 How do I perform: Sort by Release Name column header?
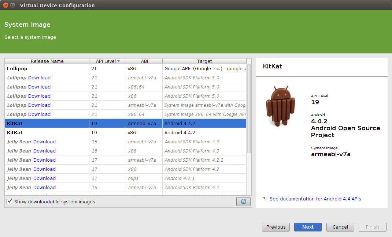47,61
